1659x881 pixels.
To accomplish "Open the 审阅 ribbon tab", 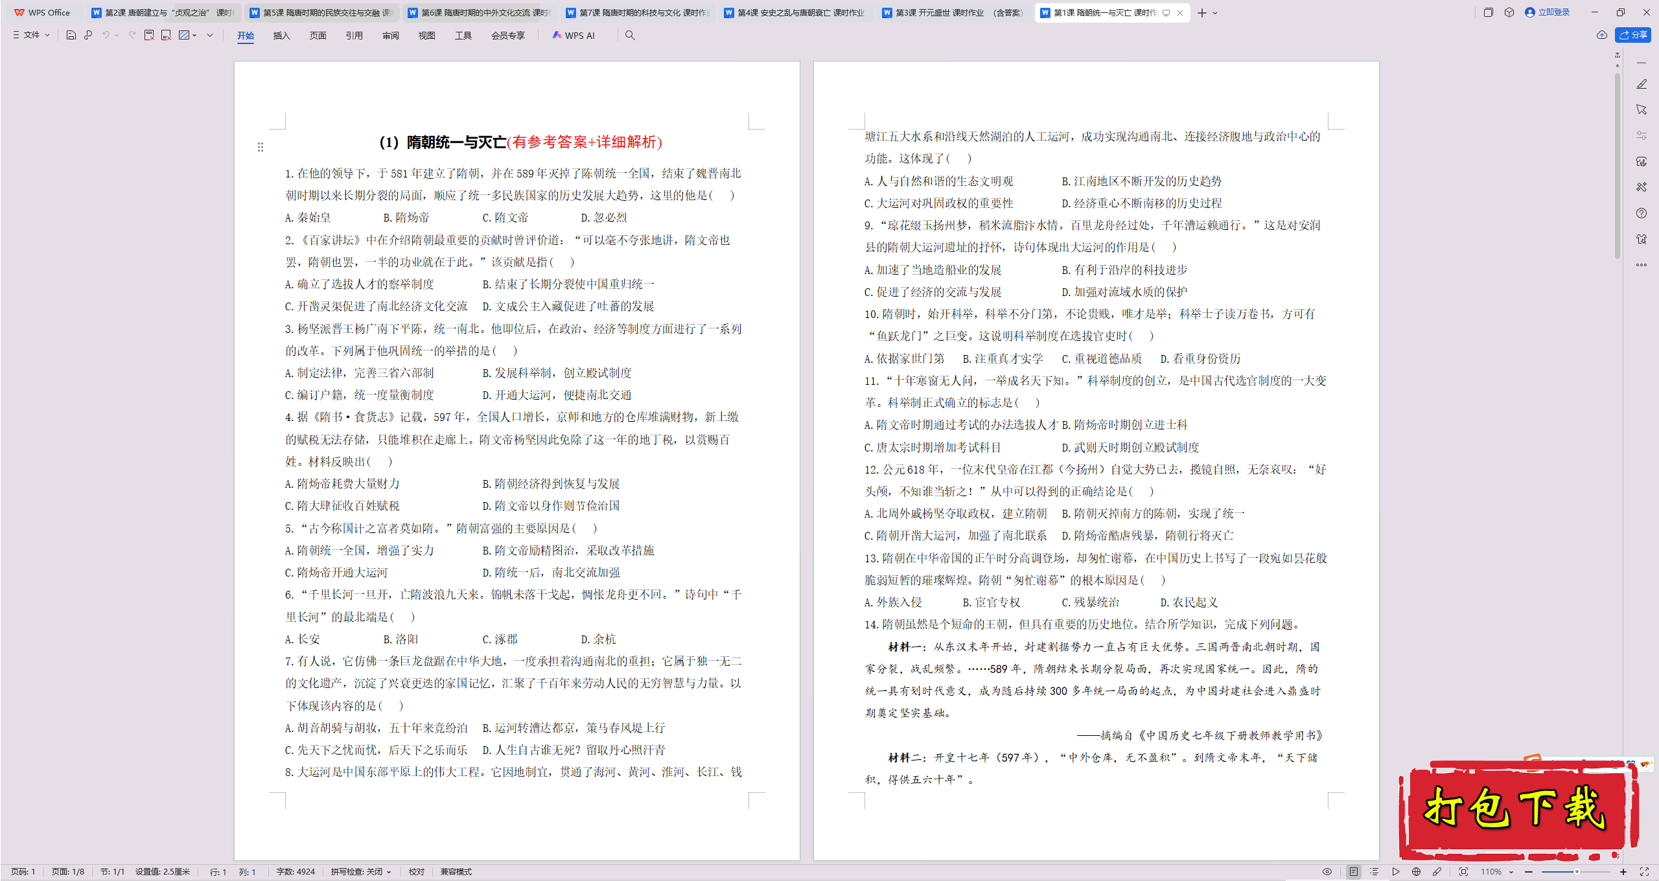I will [x=391, y=36].
